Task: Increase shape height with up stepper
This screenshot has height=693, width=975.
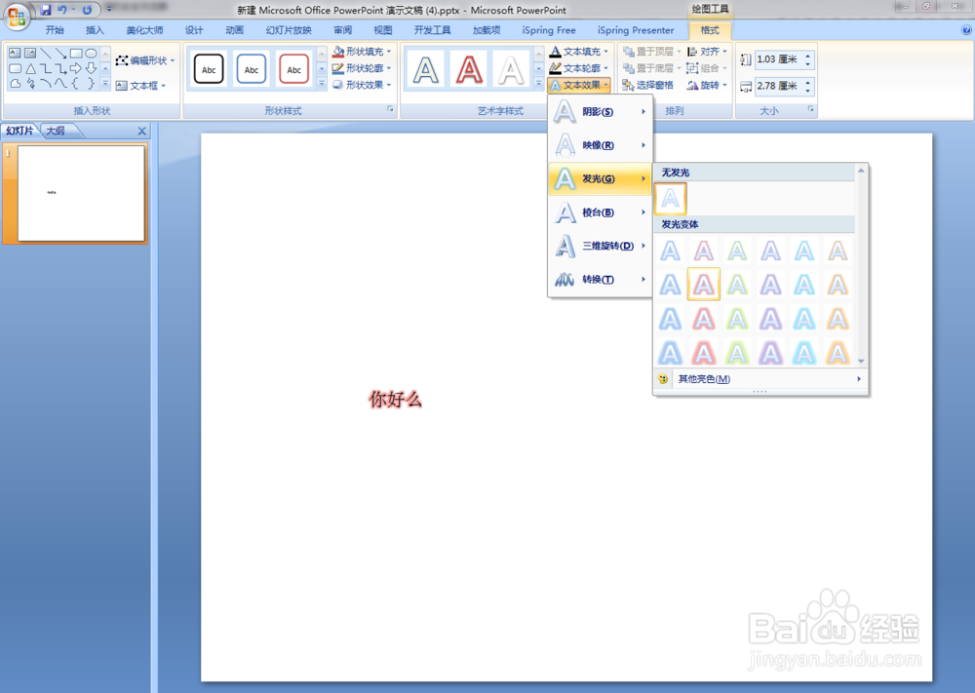Action: [807, 56]
